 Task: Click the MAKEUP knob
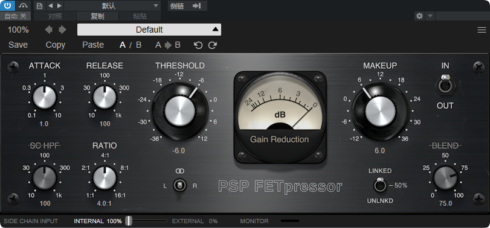[380, 111]
